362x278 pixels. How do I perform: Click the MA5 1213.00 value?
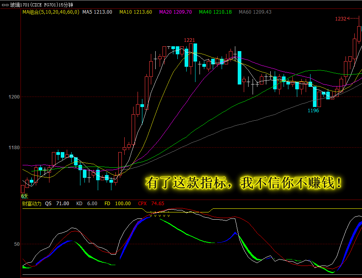(97, 12)
